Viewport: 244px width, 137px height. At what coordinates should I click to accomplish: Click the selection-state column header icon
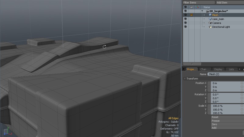point(192,7)
